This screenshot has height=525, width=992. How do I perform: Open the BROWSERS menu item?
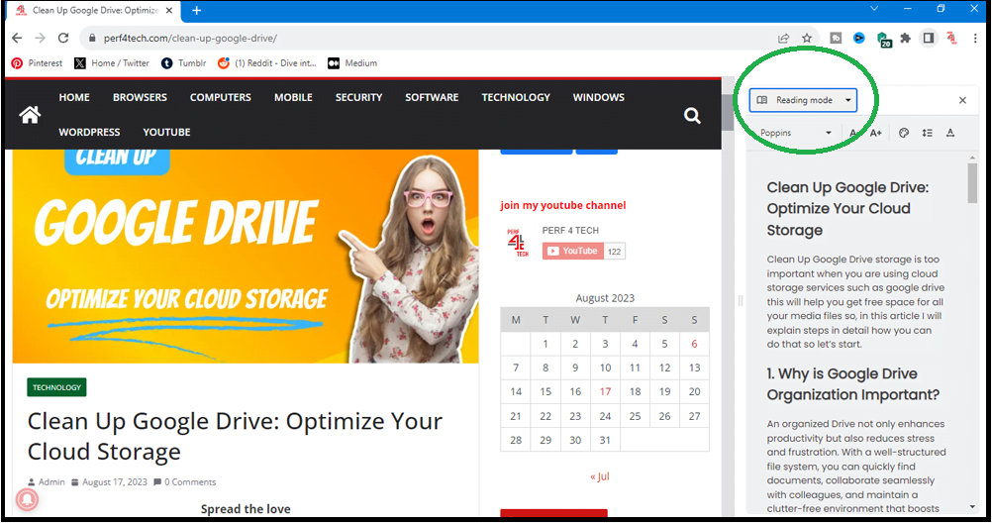tap(140, 97)
